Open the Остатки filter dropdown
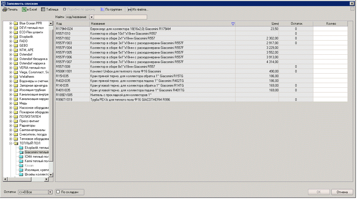Screen dimensions: 357x201 click(50, 192)
